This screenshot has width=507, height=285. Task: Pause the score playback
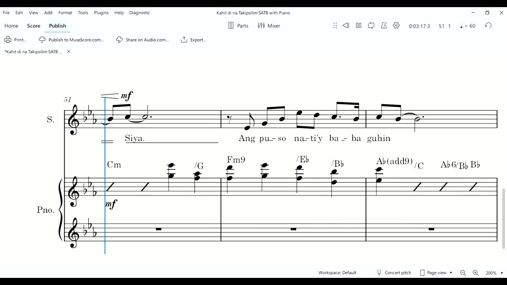pyautogui.click(x=358, y=26)
